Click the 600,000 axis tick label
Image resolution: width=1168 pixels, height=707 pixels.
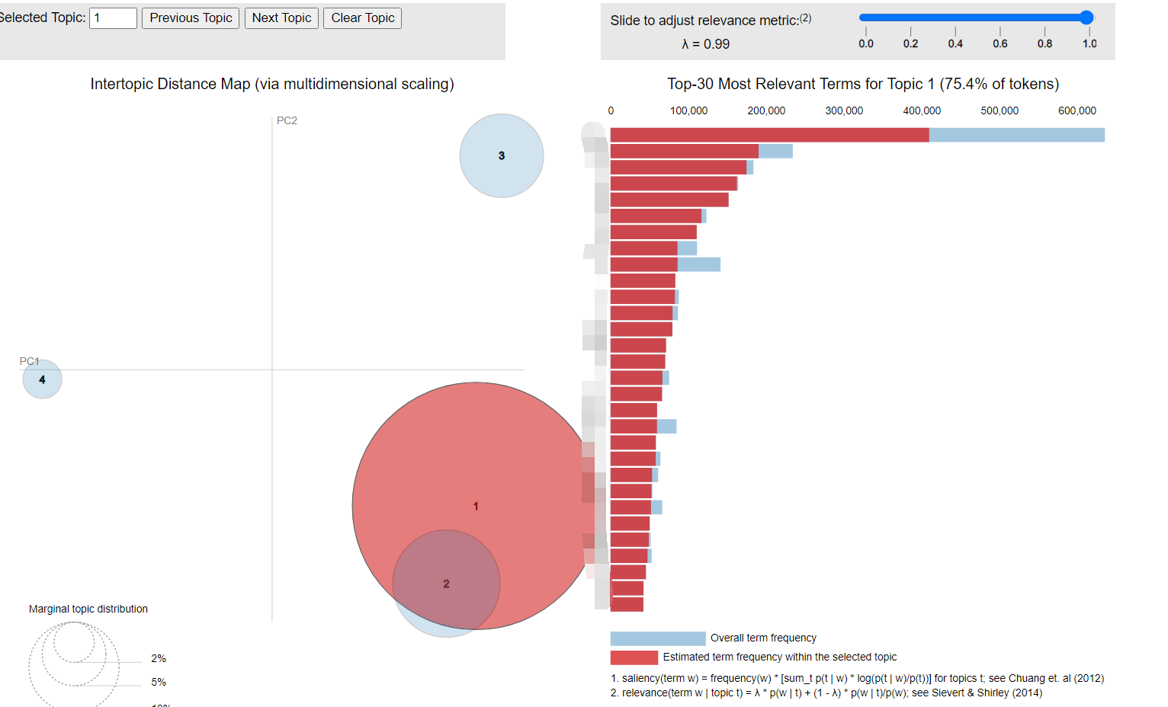(1077, 110)
